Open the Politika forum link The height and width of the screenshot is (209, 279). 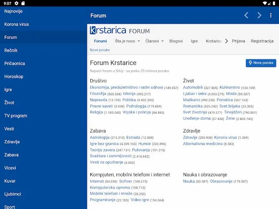[129, 100]
